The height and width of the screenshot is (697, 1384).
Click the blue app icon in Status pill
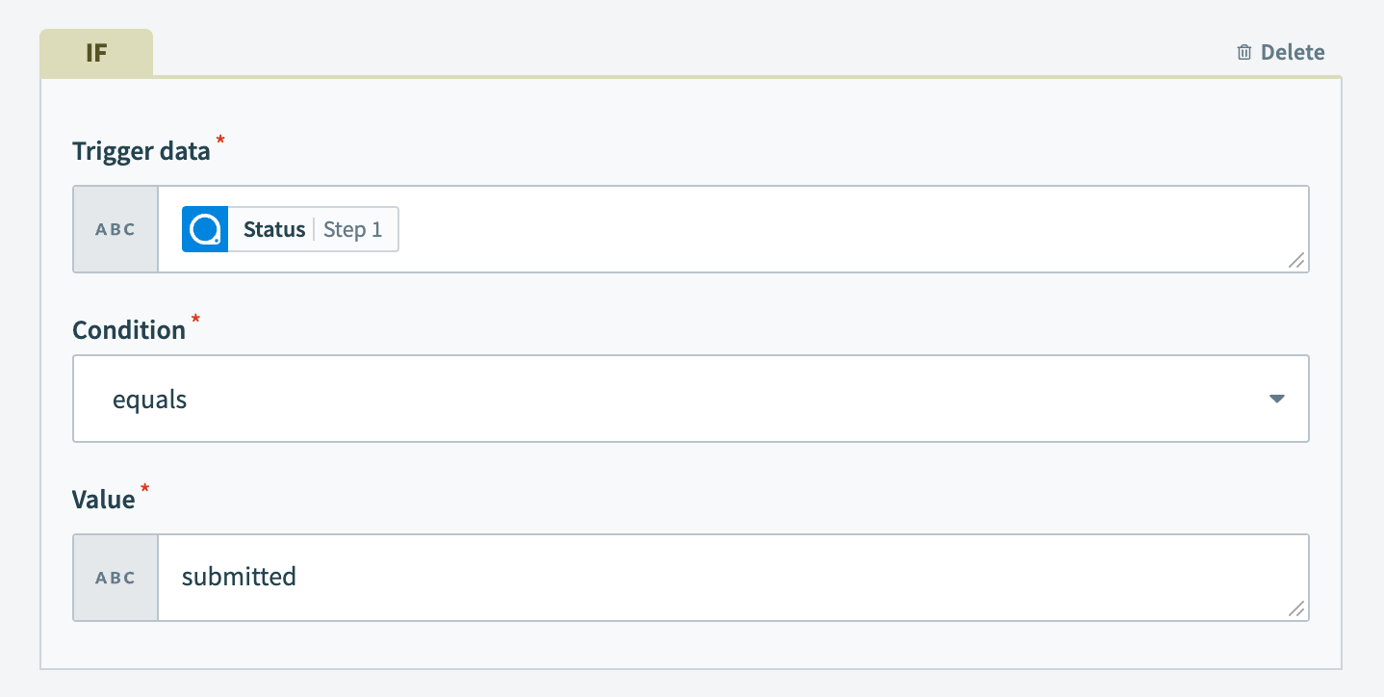[x=205, y=229]
